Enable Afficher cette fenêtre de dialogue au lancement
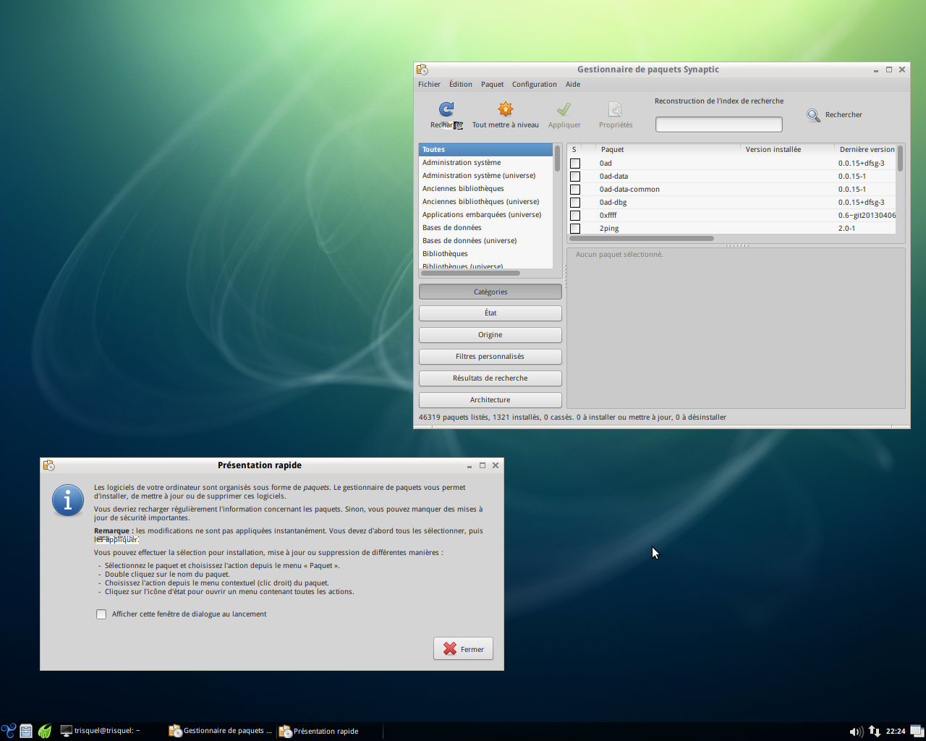Viewport: 926px width, 741px height. click(101, 614)
